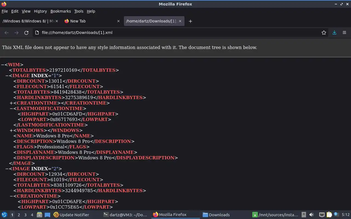
Task: Click the update notification tray icon
Action: (x=336, y=214)
